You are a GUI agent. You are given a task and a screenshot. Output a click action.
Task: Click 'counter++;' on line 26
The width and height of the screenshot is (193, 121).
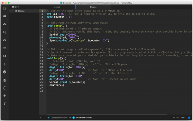[57, 85]
